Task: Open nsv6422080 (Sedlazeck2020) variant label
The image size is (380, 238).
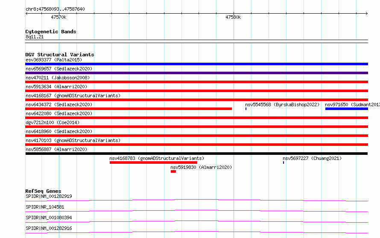Action: tap(59, 113)
